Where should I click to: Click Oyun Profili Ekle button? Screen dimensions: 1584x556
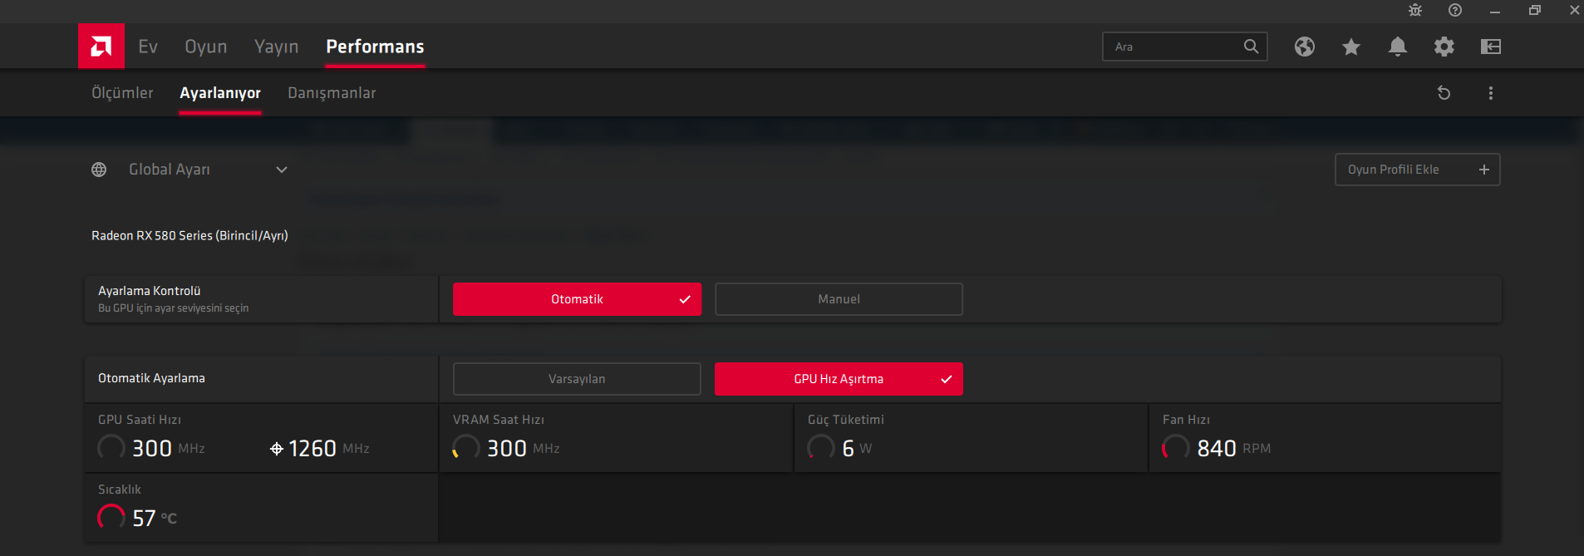coord(1417,170)
